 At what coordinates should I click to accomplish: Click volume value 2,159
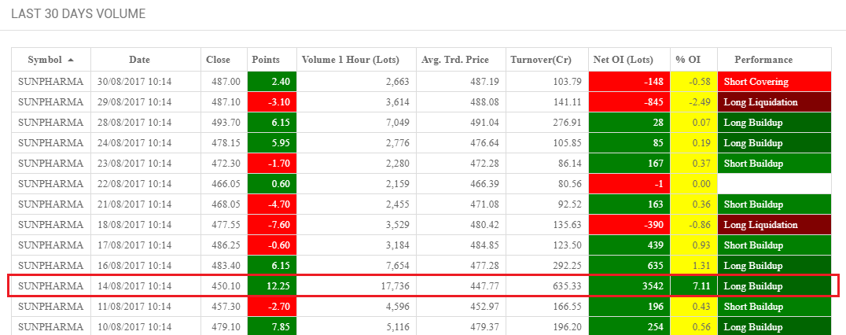click(398, 184)
